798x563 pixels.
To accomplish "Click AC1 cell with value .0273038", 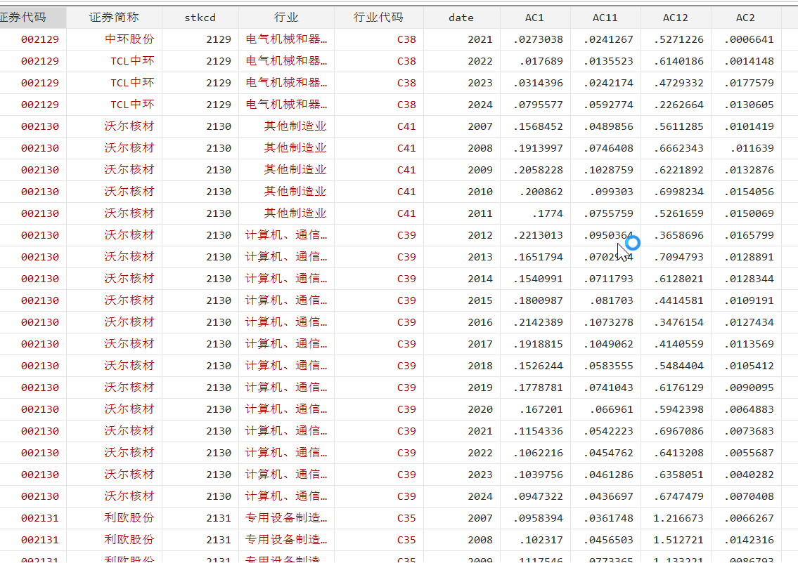I will pyautogui.click(x=538, y=39).
